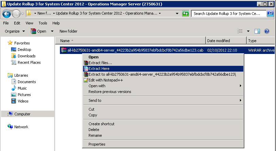The height and width of the screenshot is (151, 276).
Task: Sort by the Name column header
Action: point(130,41)
